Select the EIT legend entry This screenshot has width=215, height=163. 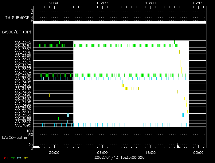click(26, 158)
